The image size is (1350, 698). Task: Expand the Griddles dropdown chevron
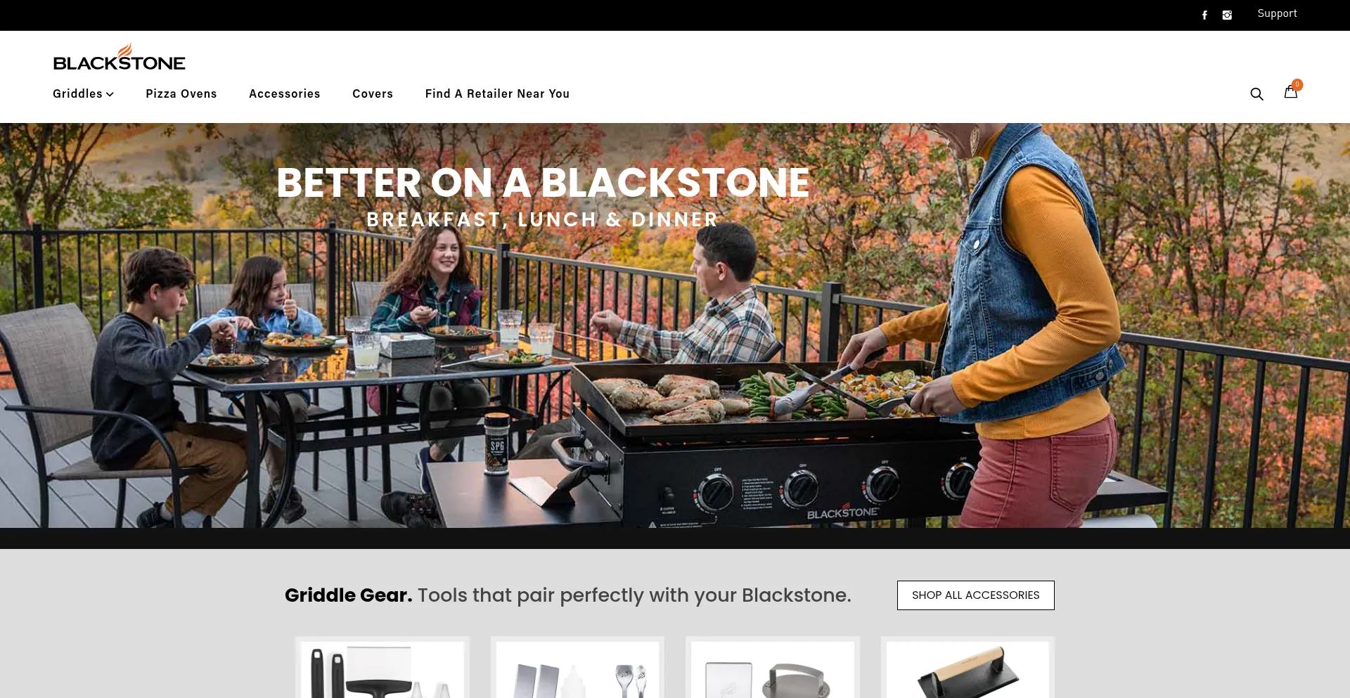tap(110, 94)
